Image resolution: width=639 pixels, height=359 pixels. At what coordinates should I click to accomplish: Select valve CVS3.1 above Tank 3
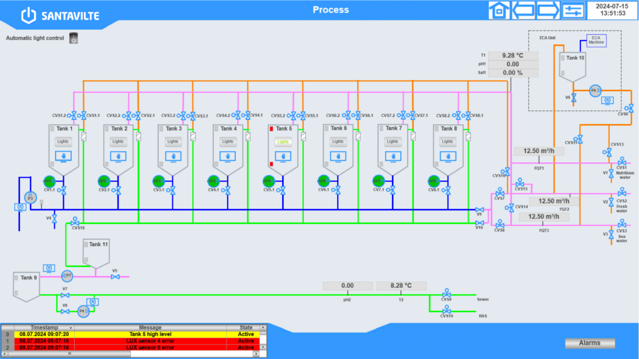click(192, 116)
